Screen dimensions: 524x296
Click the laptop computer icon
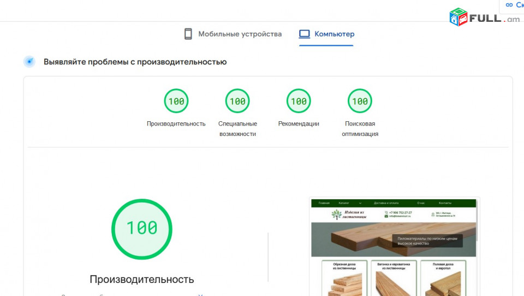305,34
